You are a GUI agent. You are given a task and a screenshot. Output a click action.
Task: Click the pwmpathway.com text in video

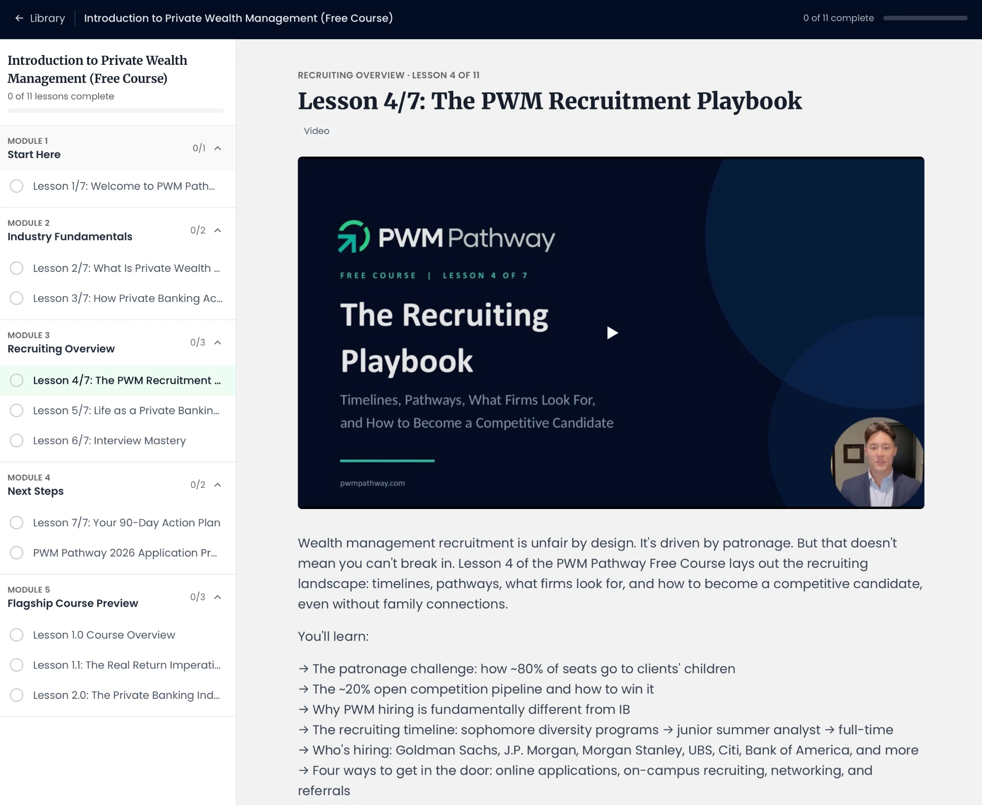coord(373,483)
